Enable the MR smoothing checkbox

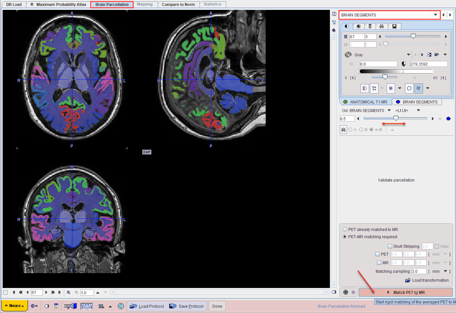coord(379,263)
